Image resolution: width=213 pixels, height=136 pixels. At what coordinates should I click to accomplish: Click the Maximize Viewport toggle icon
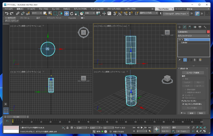[x=204, y=131]
